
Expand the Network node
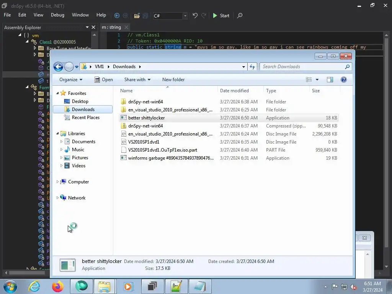tap(57, 198)
